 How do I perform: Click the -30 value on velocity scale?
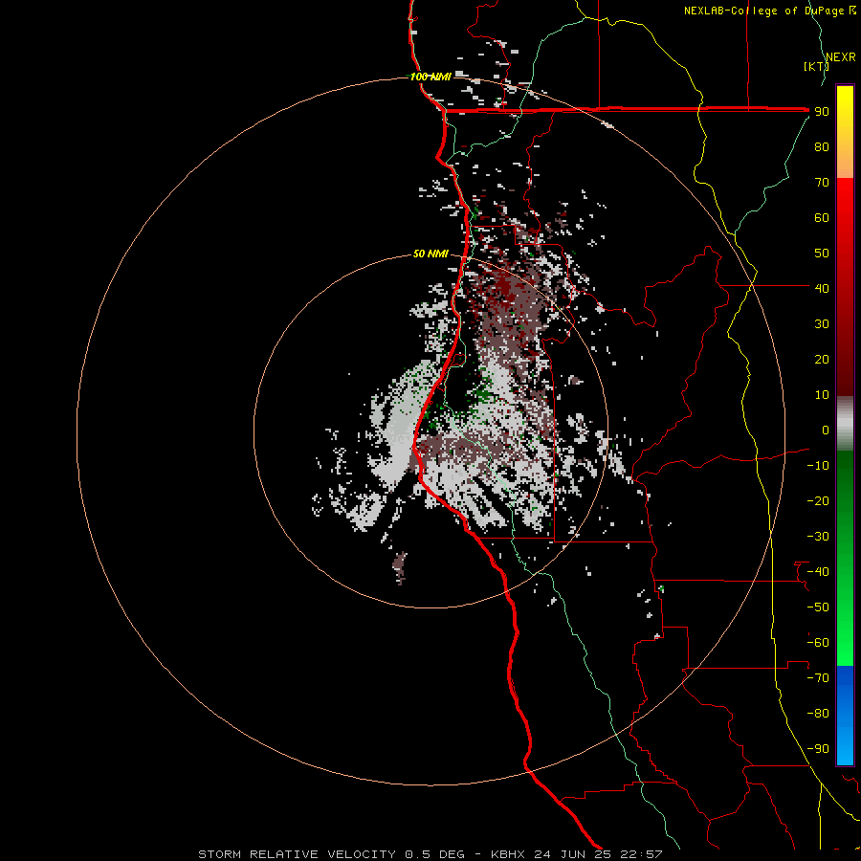(x=818, y=537)
